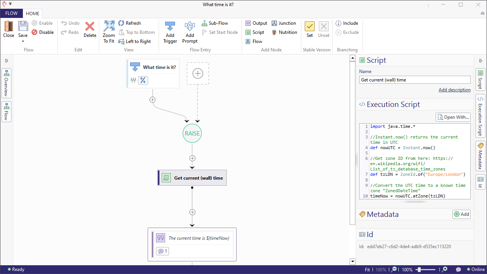This screenshot has width=487, height=274.
Task: Add a Nutrition node
Action: pyautogui.click(x=284, y=32)
